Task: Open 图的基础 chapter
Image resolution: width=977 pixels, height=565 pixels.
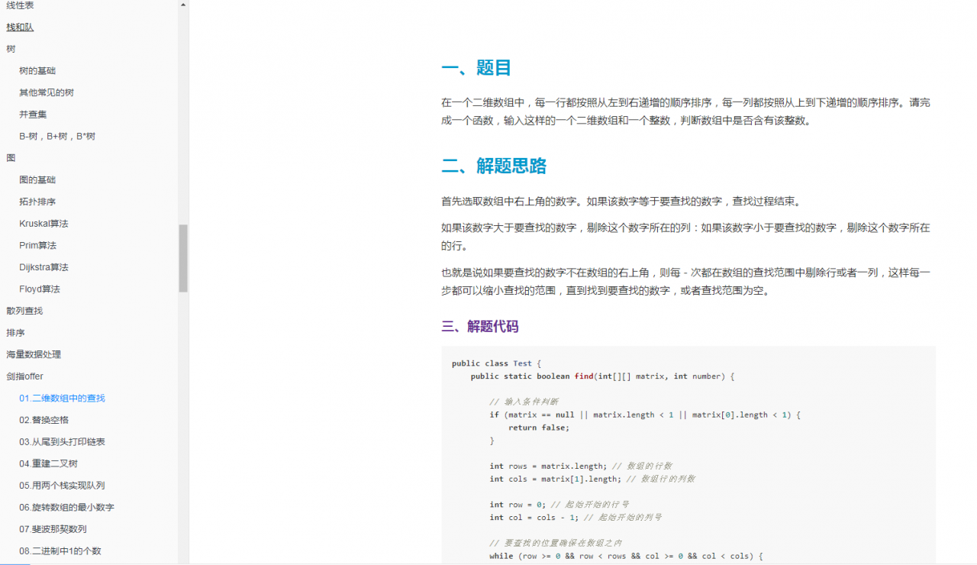Action: (x=37, y=180)
